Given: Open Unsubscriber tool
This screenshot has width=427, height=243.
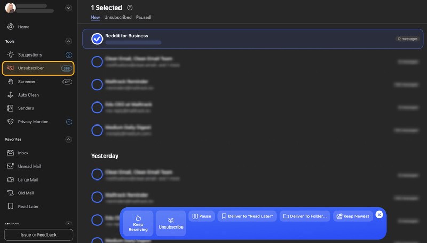Looking at the screenshot, I should click(38, 68).
